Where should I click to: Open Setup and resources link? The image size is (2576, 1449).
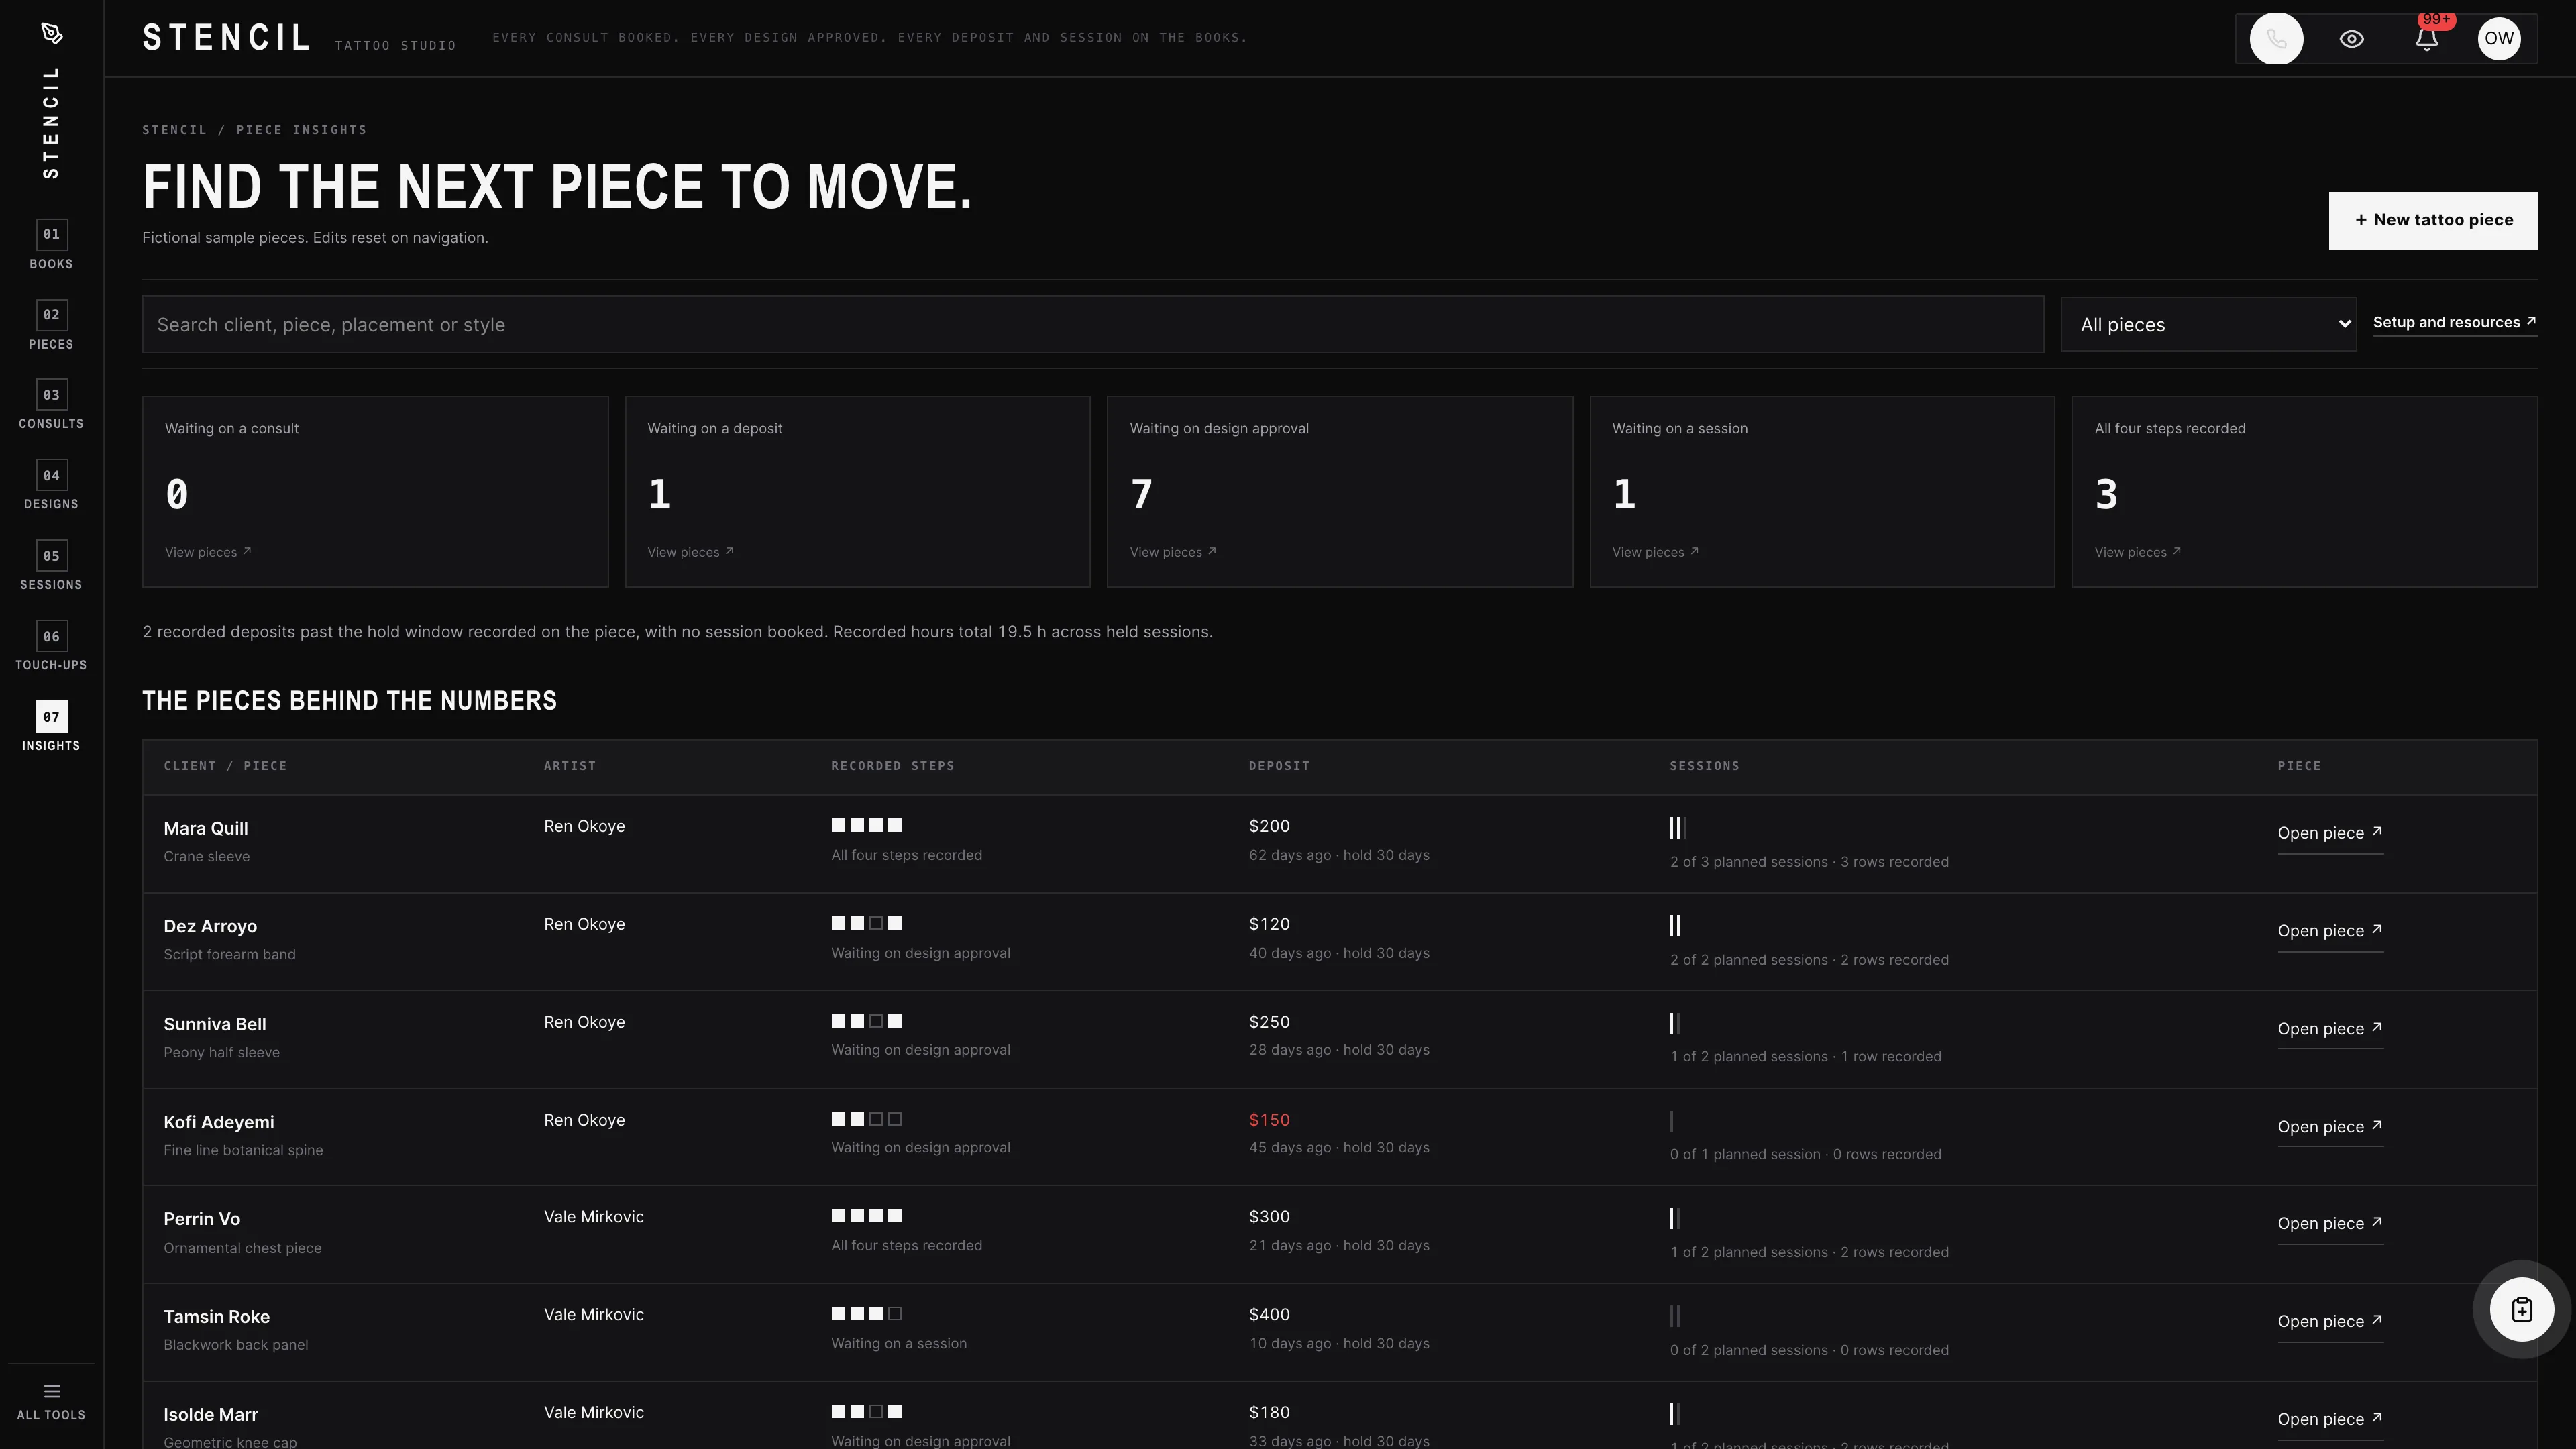point(2454,322)
